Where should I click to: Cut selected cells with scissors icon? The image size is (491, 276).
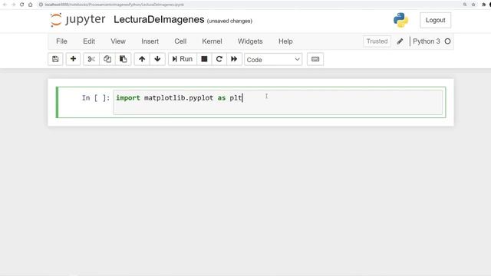pos(91,59)
